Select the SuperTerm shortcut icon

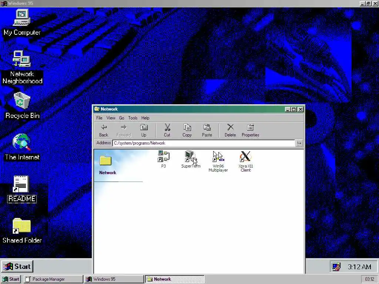click(x=191, y=159)
